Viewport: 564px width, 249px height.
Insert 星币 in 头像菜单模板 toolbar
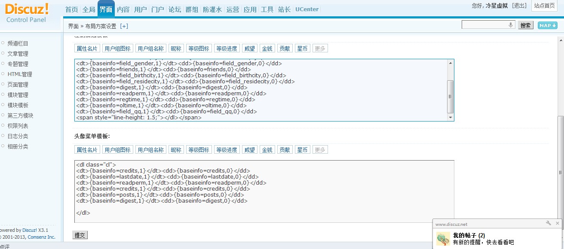302,150
